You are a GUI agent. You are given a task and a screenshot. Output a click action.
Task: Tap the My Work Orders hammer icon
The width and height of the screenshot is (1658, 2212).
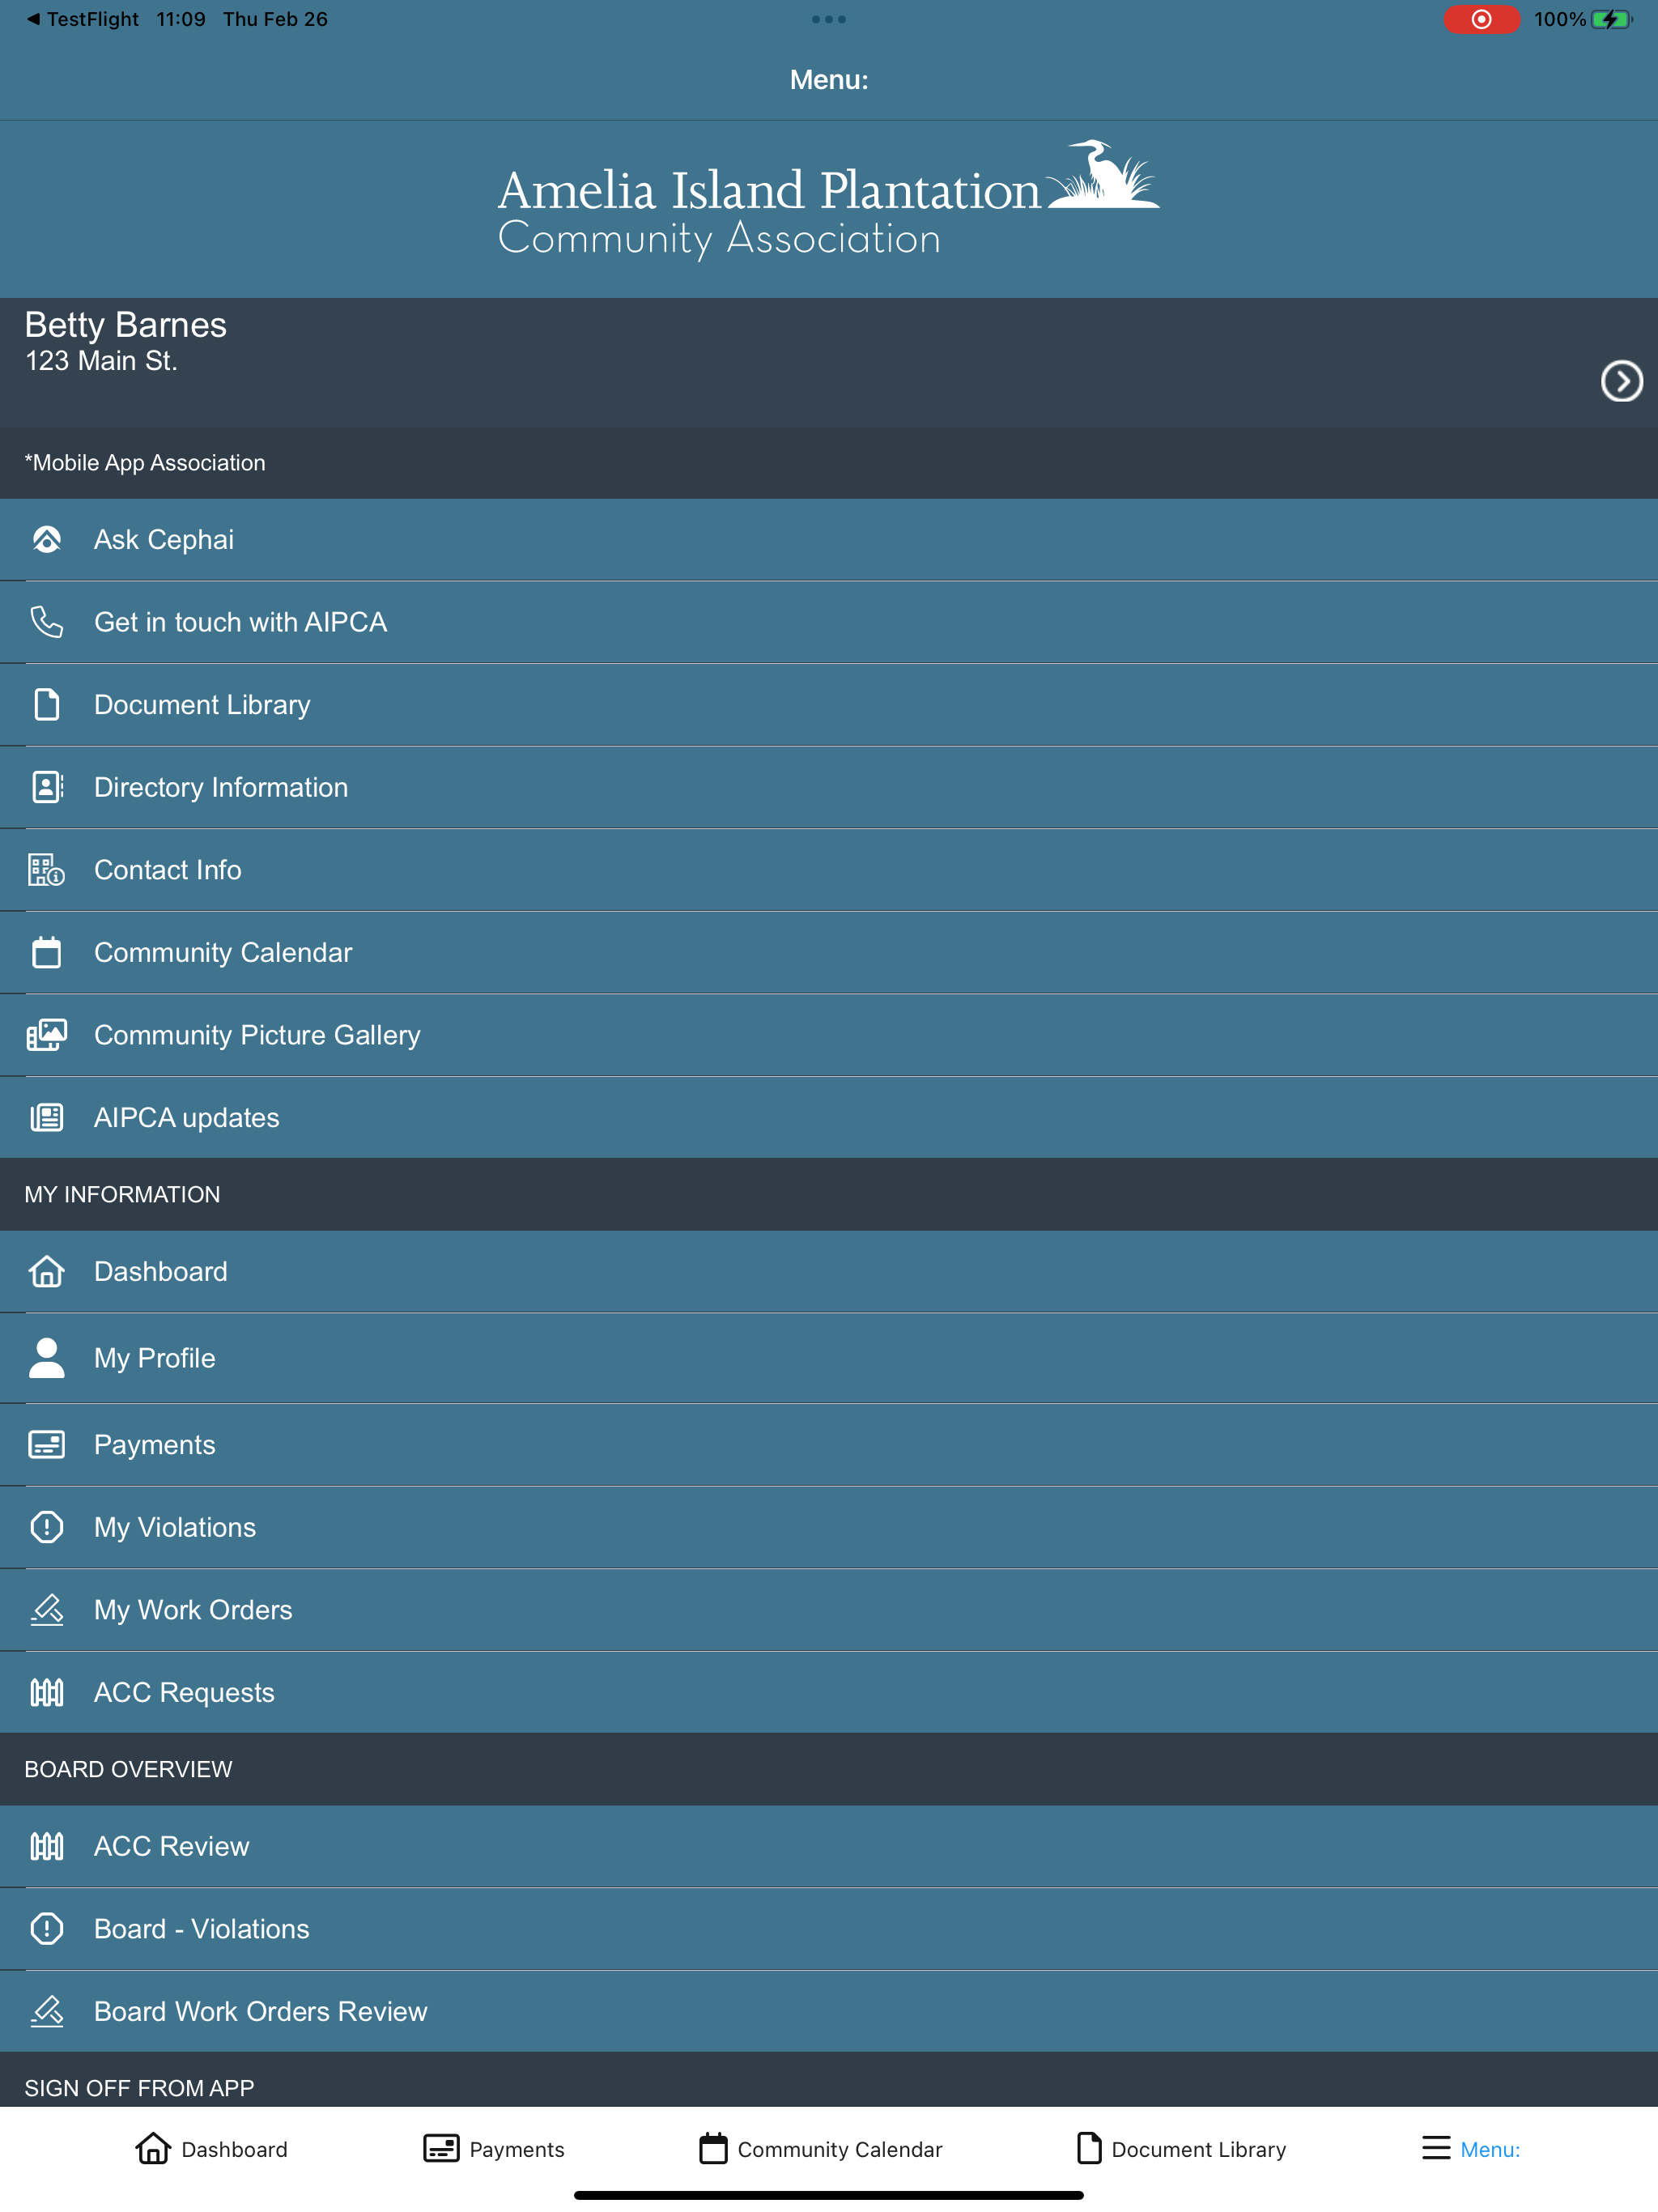(x=47, y=1610)
